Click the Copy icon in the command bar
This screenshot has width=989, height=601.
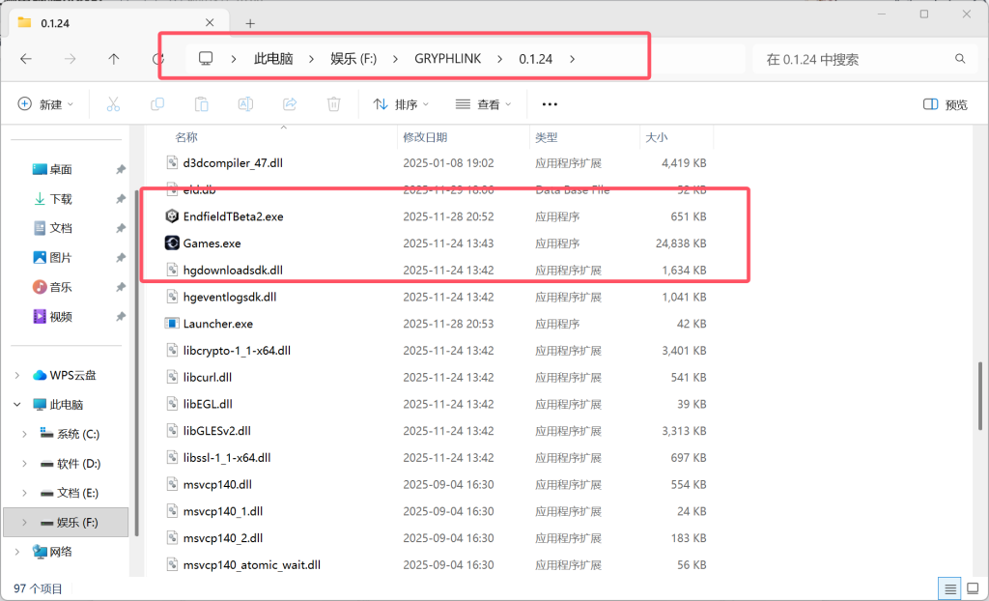coord(157,104)
